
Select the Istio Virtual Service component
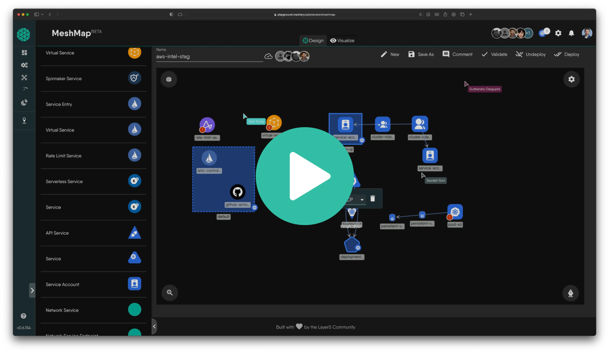pos(93,130)
